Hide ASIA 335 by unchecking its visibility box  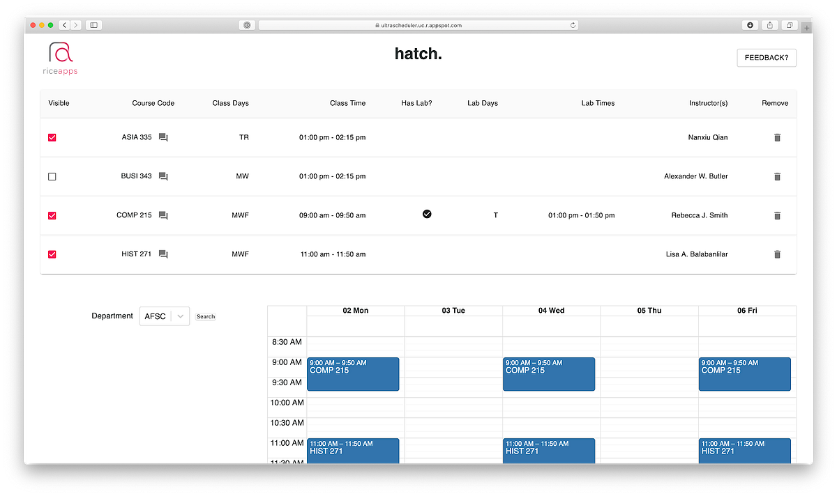[x=52, y=137]
